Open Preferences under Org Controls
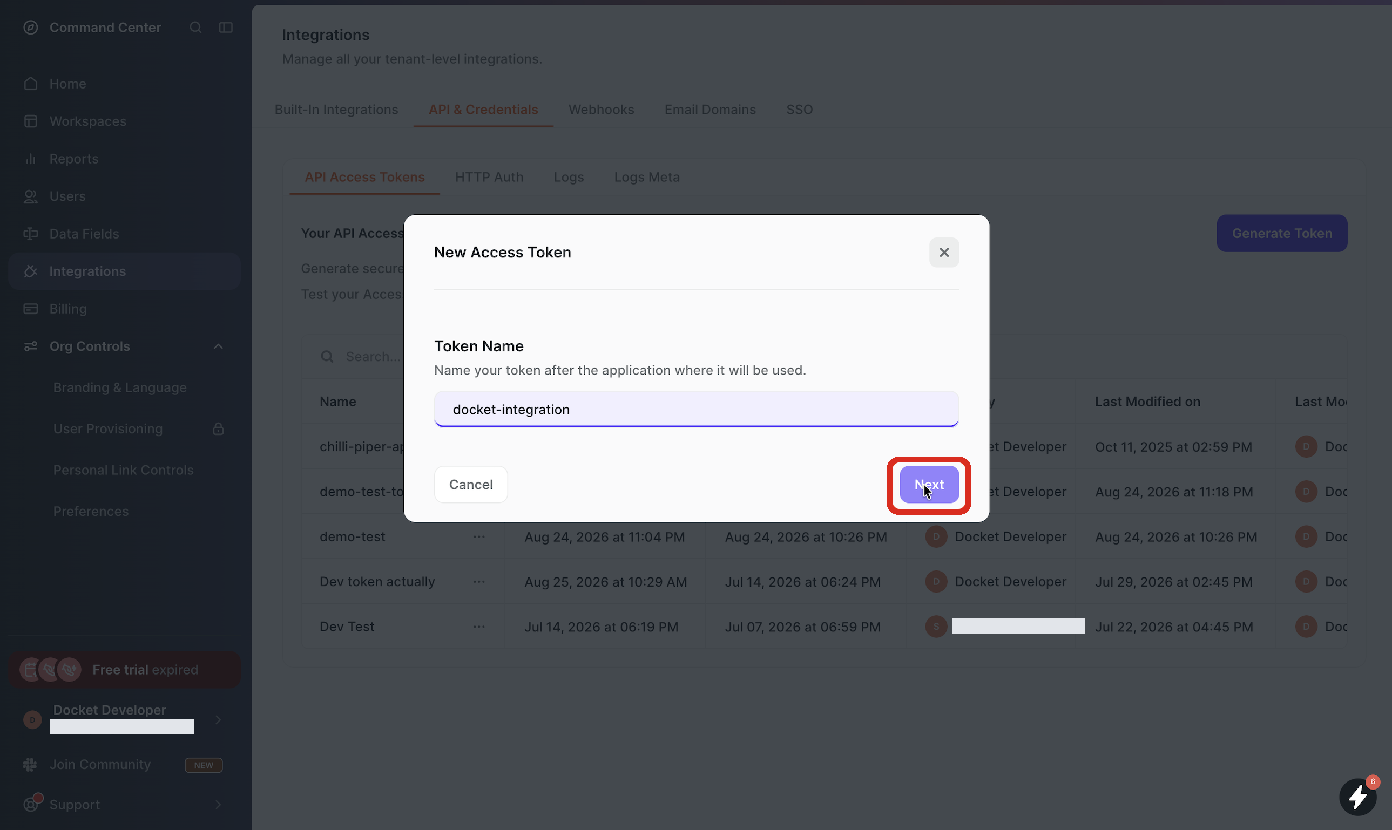1392x830 pixels. [x=91, y=512]
